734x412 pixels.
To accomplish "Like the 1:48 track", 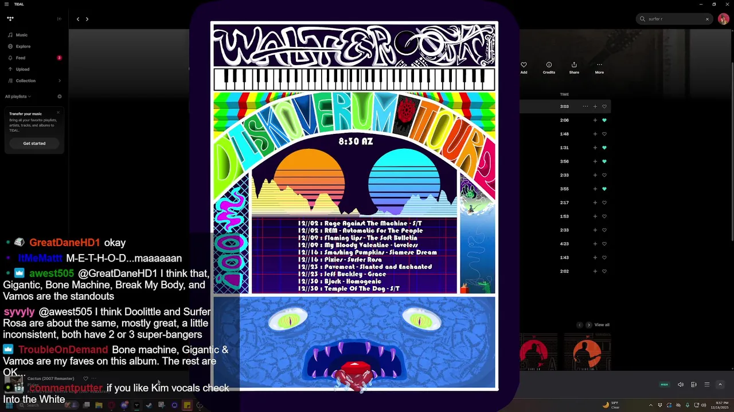I will tap(604, 134).
